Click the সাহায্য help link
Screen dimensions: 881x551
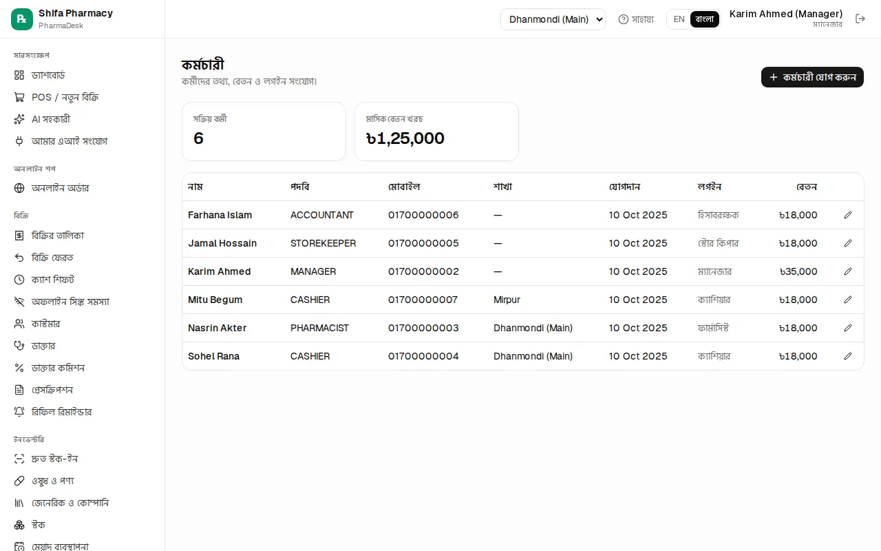[636, 19]
